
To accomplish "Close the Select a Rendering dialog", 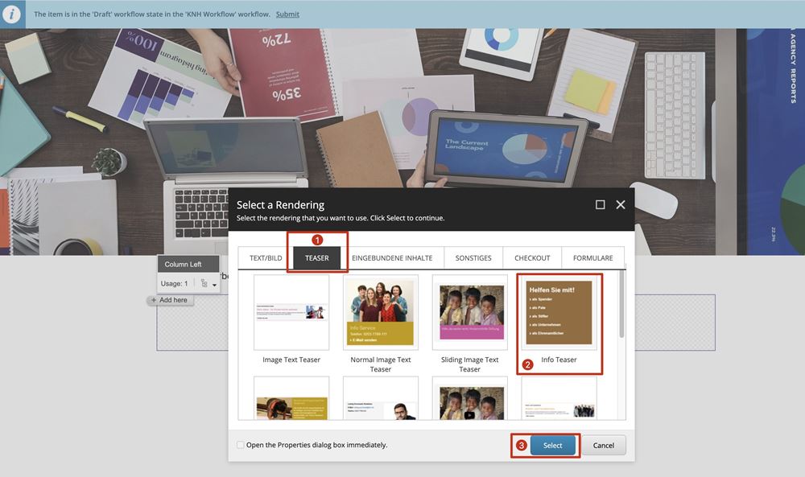I will click(621, 205).
